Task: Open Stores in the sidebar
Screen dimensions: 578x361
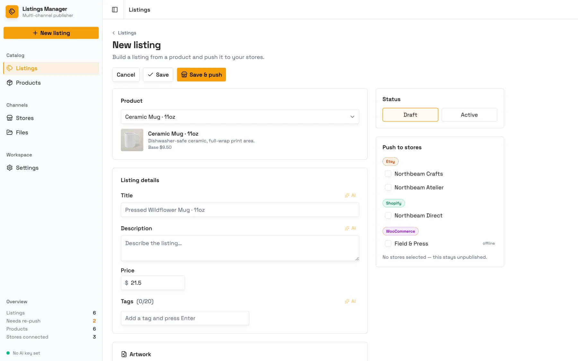Action: pos(51,118)
